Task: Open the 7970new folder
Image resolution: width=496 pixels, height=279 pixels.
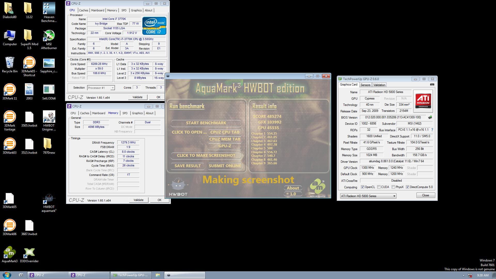Action: point(49,146)
